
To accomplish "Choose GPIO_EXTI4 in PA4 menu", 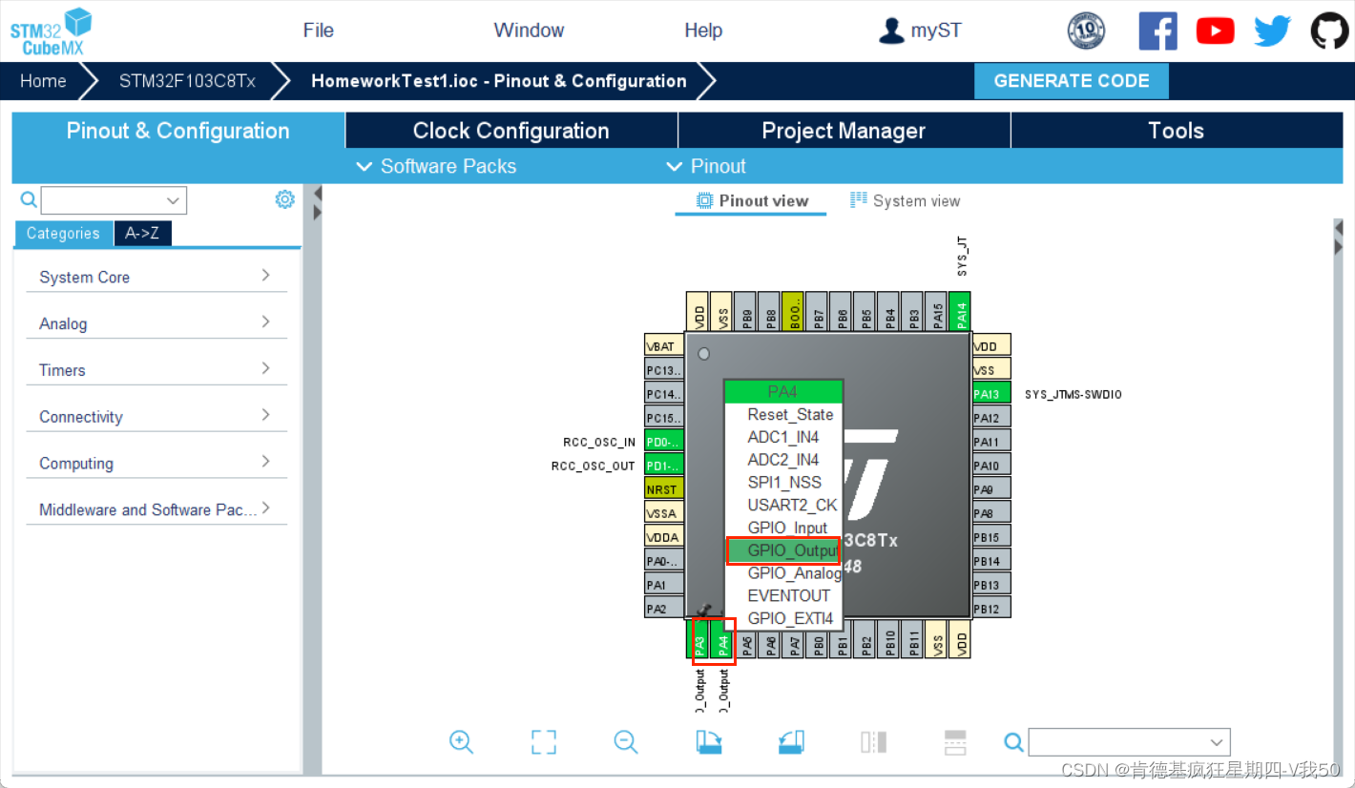I will click(783, 618).
